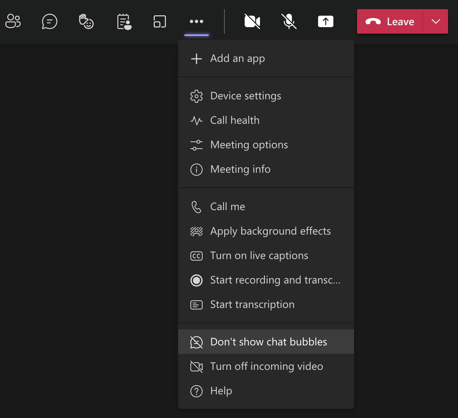Select Apply background effects
This screenshot has width=458, height=418.
pyautogui.click(x=266, y=231)
